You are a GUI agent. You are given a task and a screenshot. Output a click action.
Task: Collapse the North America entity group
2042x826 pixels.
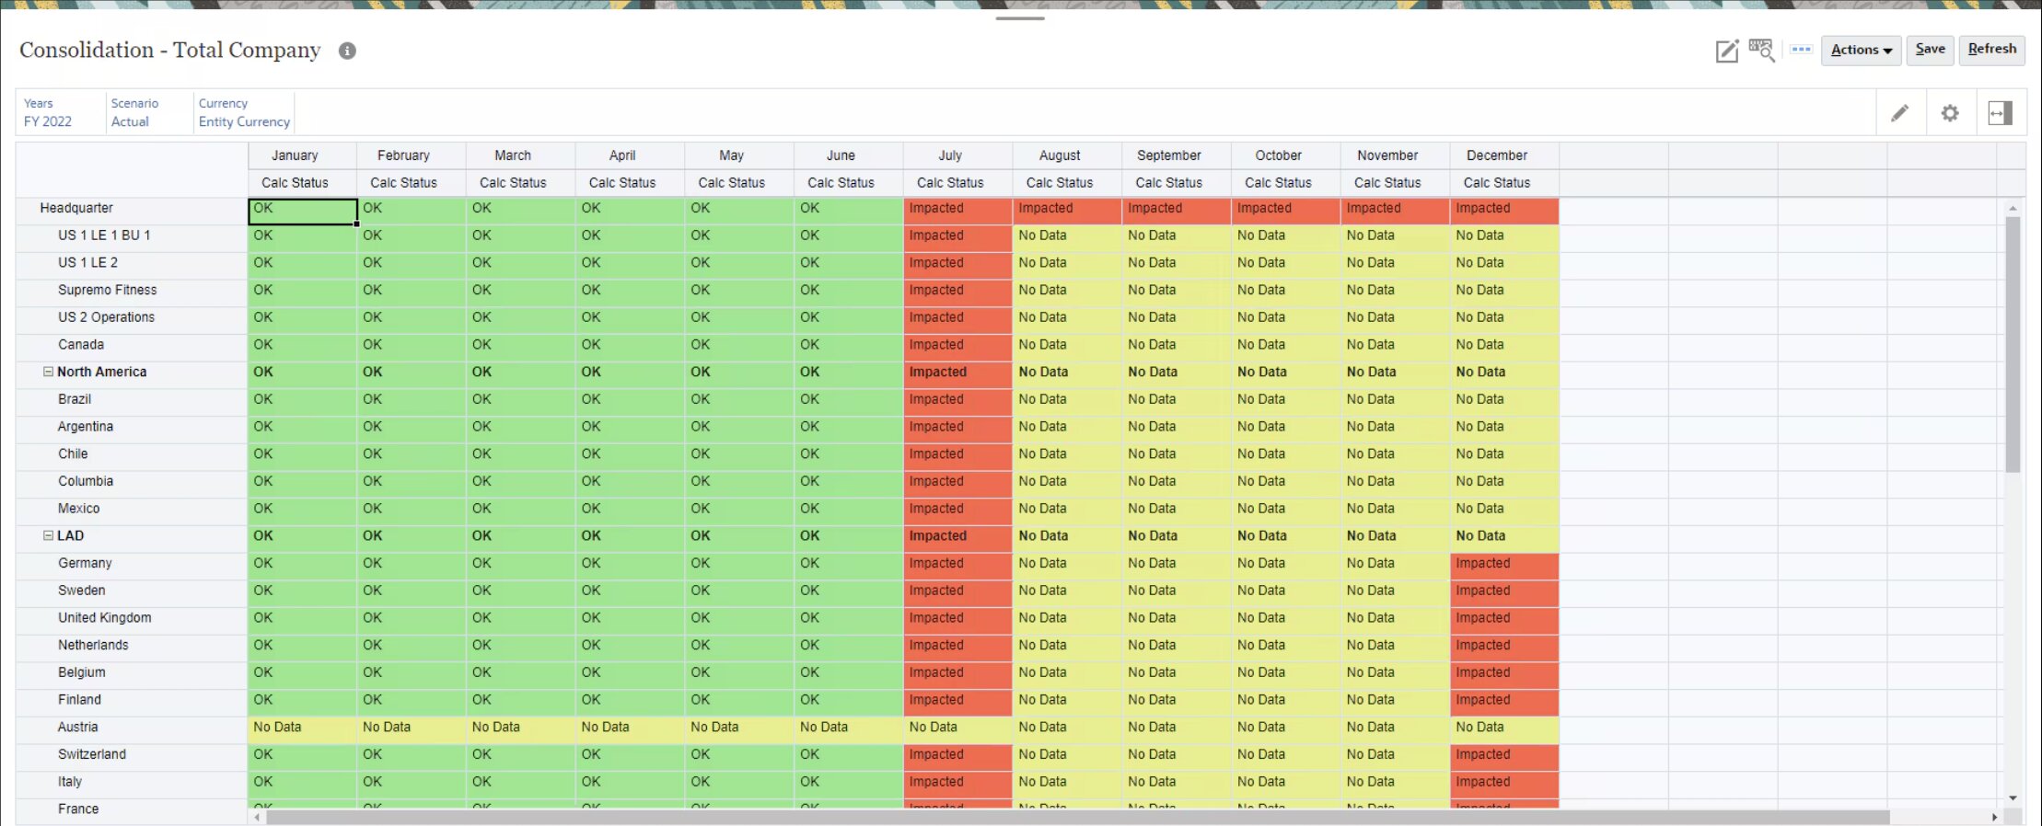coord(48,372)
